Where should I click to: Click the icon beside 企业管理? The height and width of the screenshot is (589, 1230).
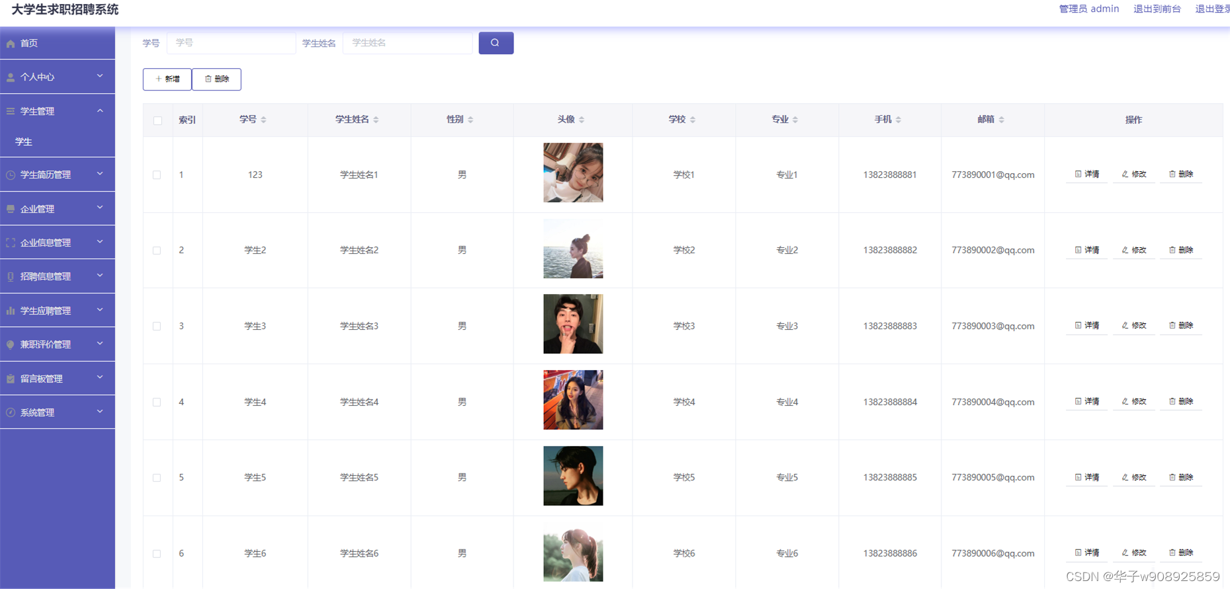point(11,209)
